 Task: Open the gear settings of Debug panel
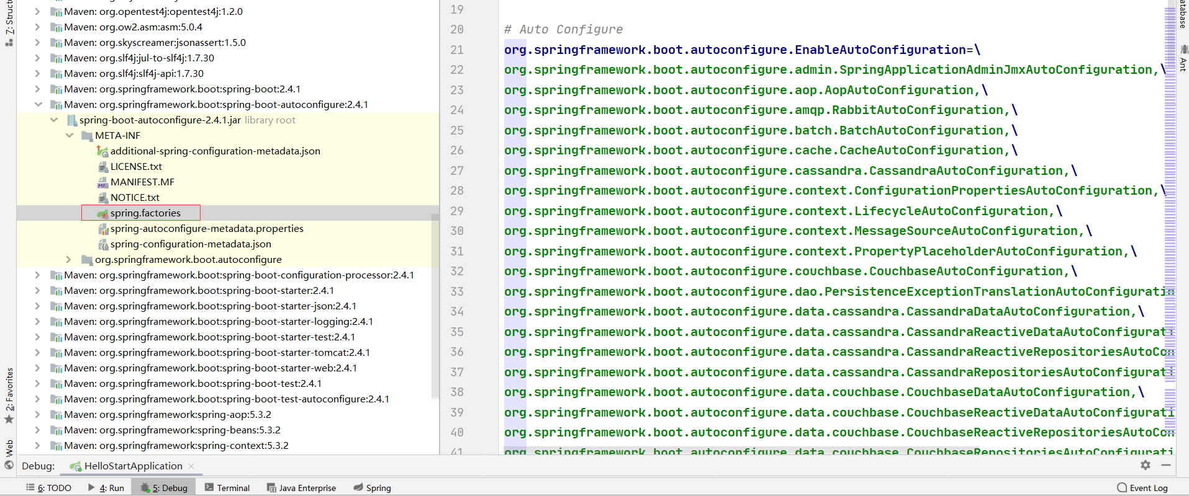[1146, 465]
